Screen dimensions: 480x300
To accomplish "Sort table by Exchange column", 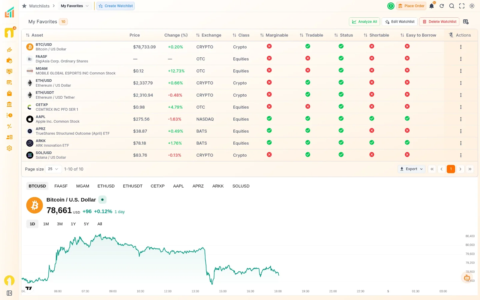I will (x=208, y=35).
